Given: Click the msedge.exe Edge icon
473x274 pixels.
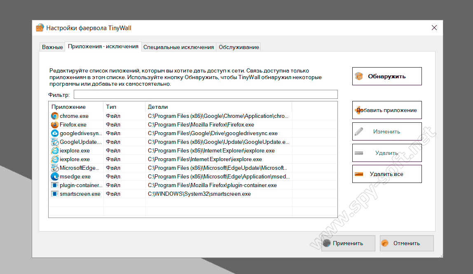Looking at the screenshot, I should [x=54, y=176].
